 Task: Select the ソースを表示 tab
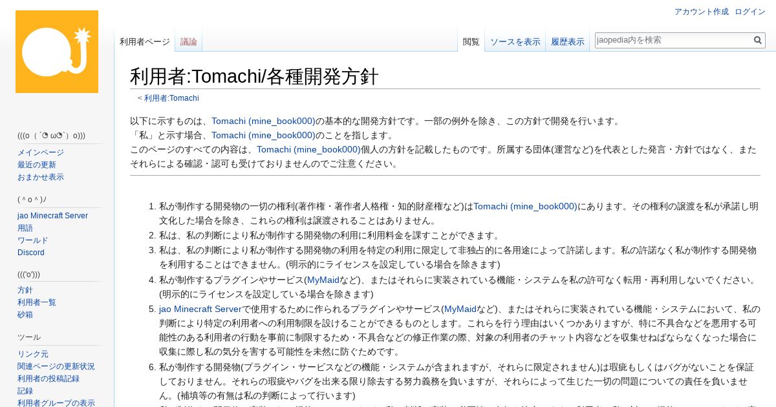[x=515, y=41]
